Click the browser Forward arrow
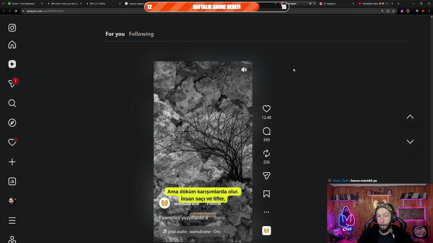Image resolution: width=433 pixels, height=243 pixels. (9, 11)
